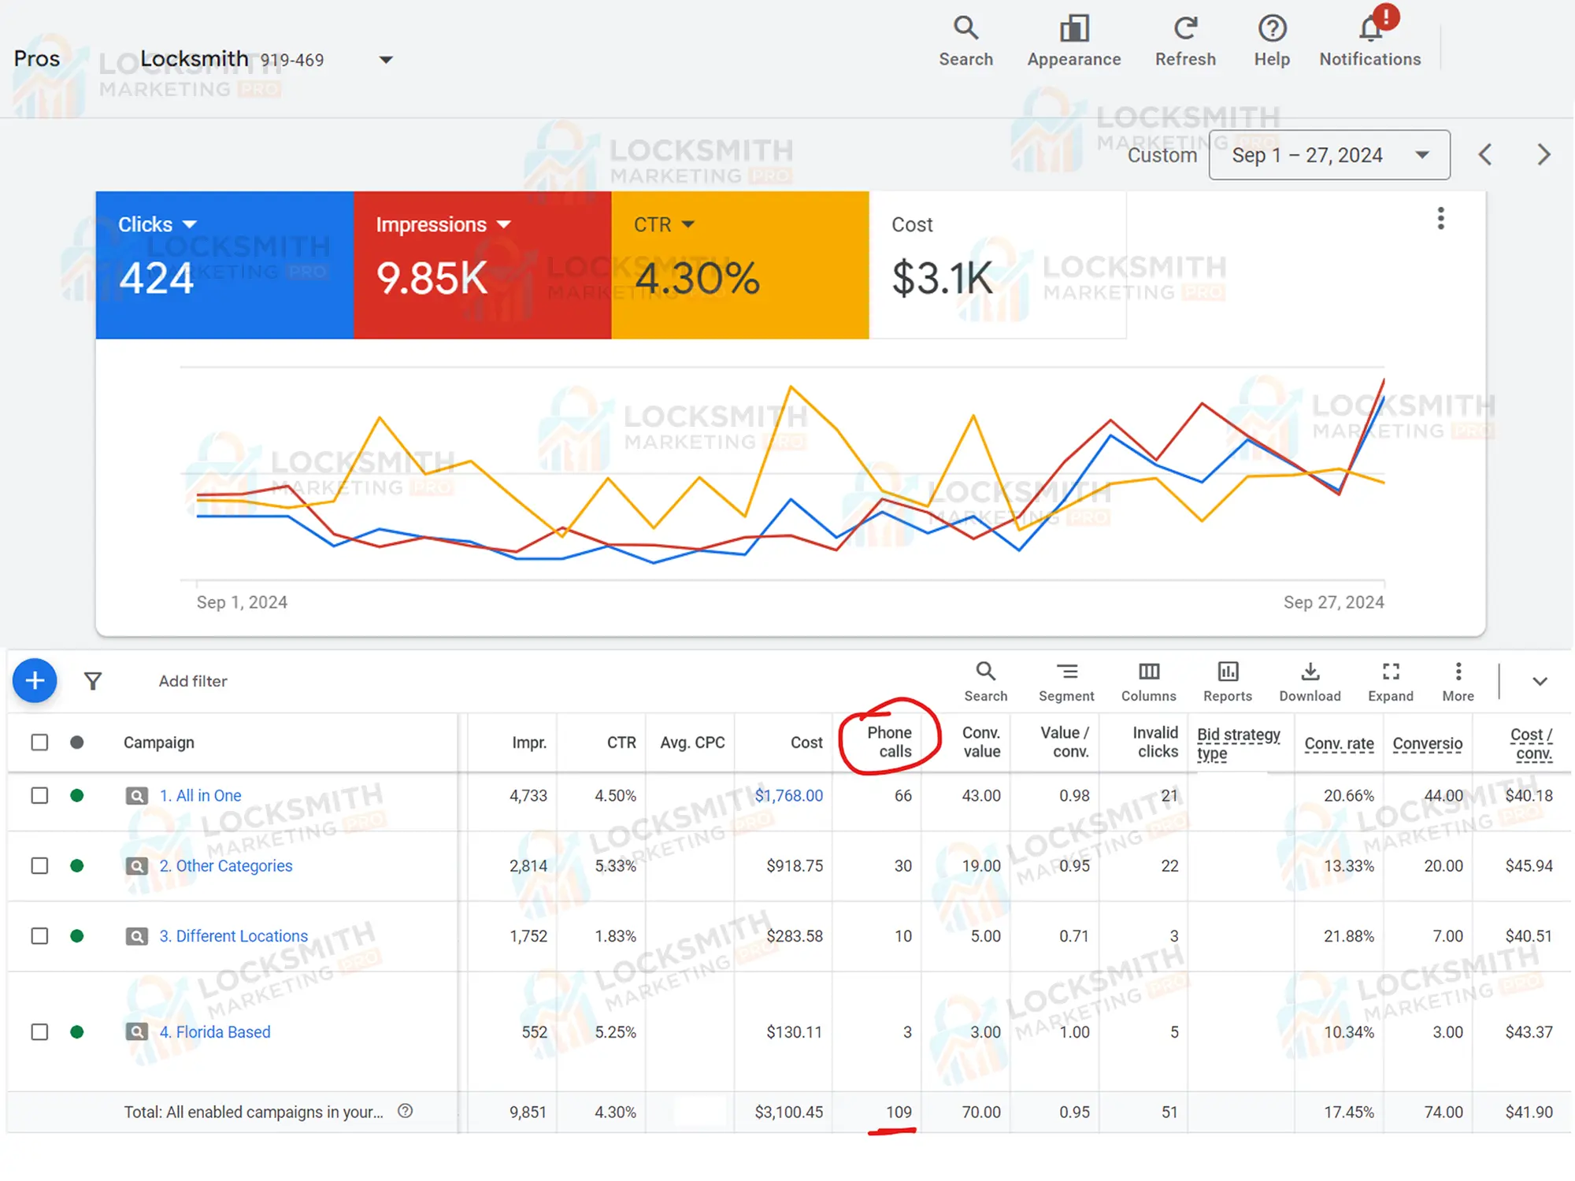Open the Impressions metric dropdown
This screenshot has width=1575, height=1181.
tap(504, 224)
